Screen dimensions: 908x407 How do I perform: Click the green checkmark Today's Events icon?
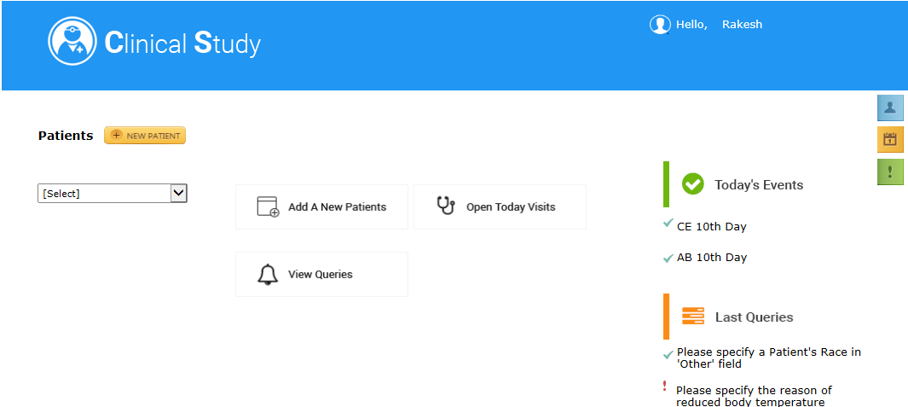pos(692,184)
